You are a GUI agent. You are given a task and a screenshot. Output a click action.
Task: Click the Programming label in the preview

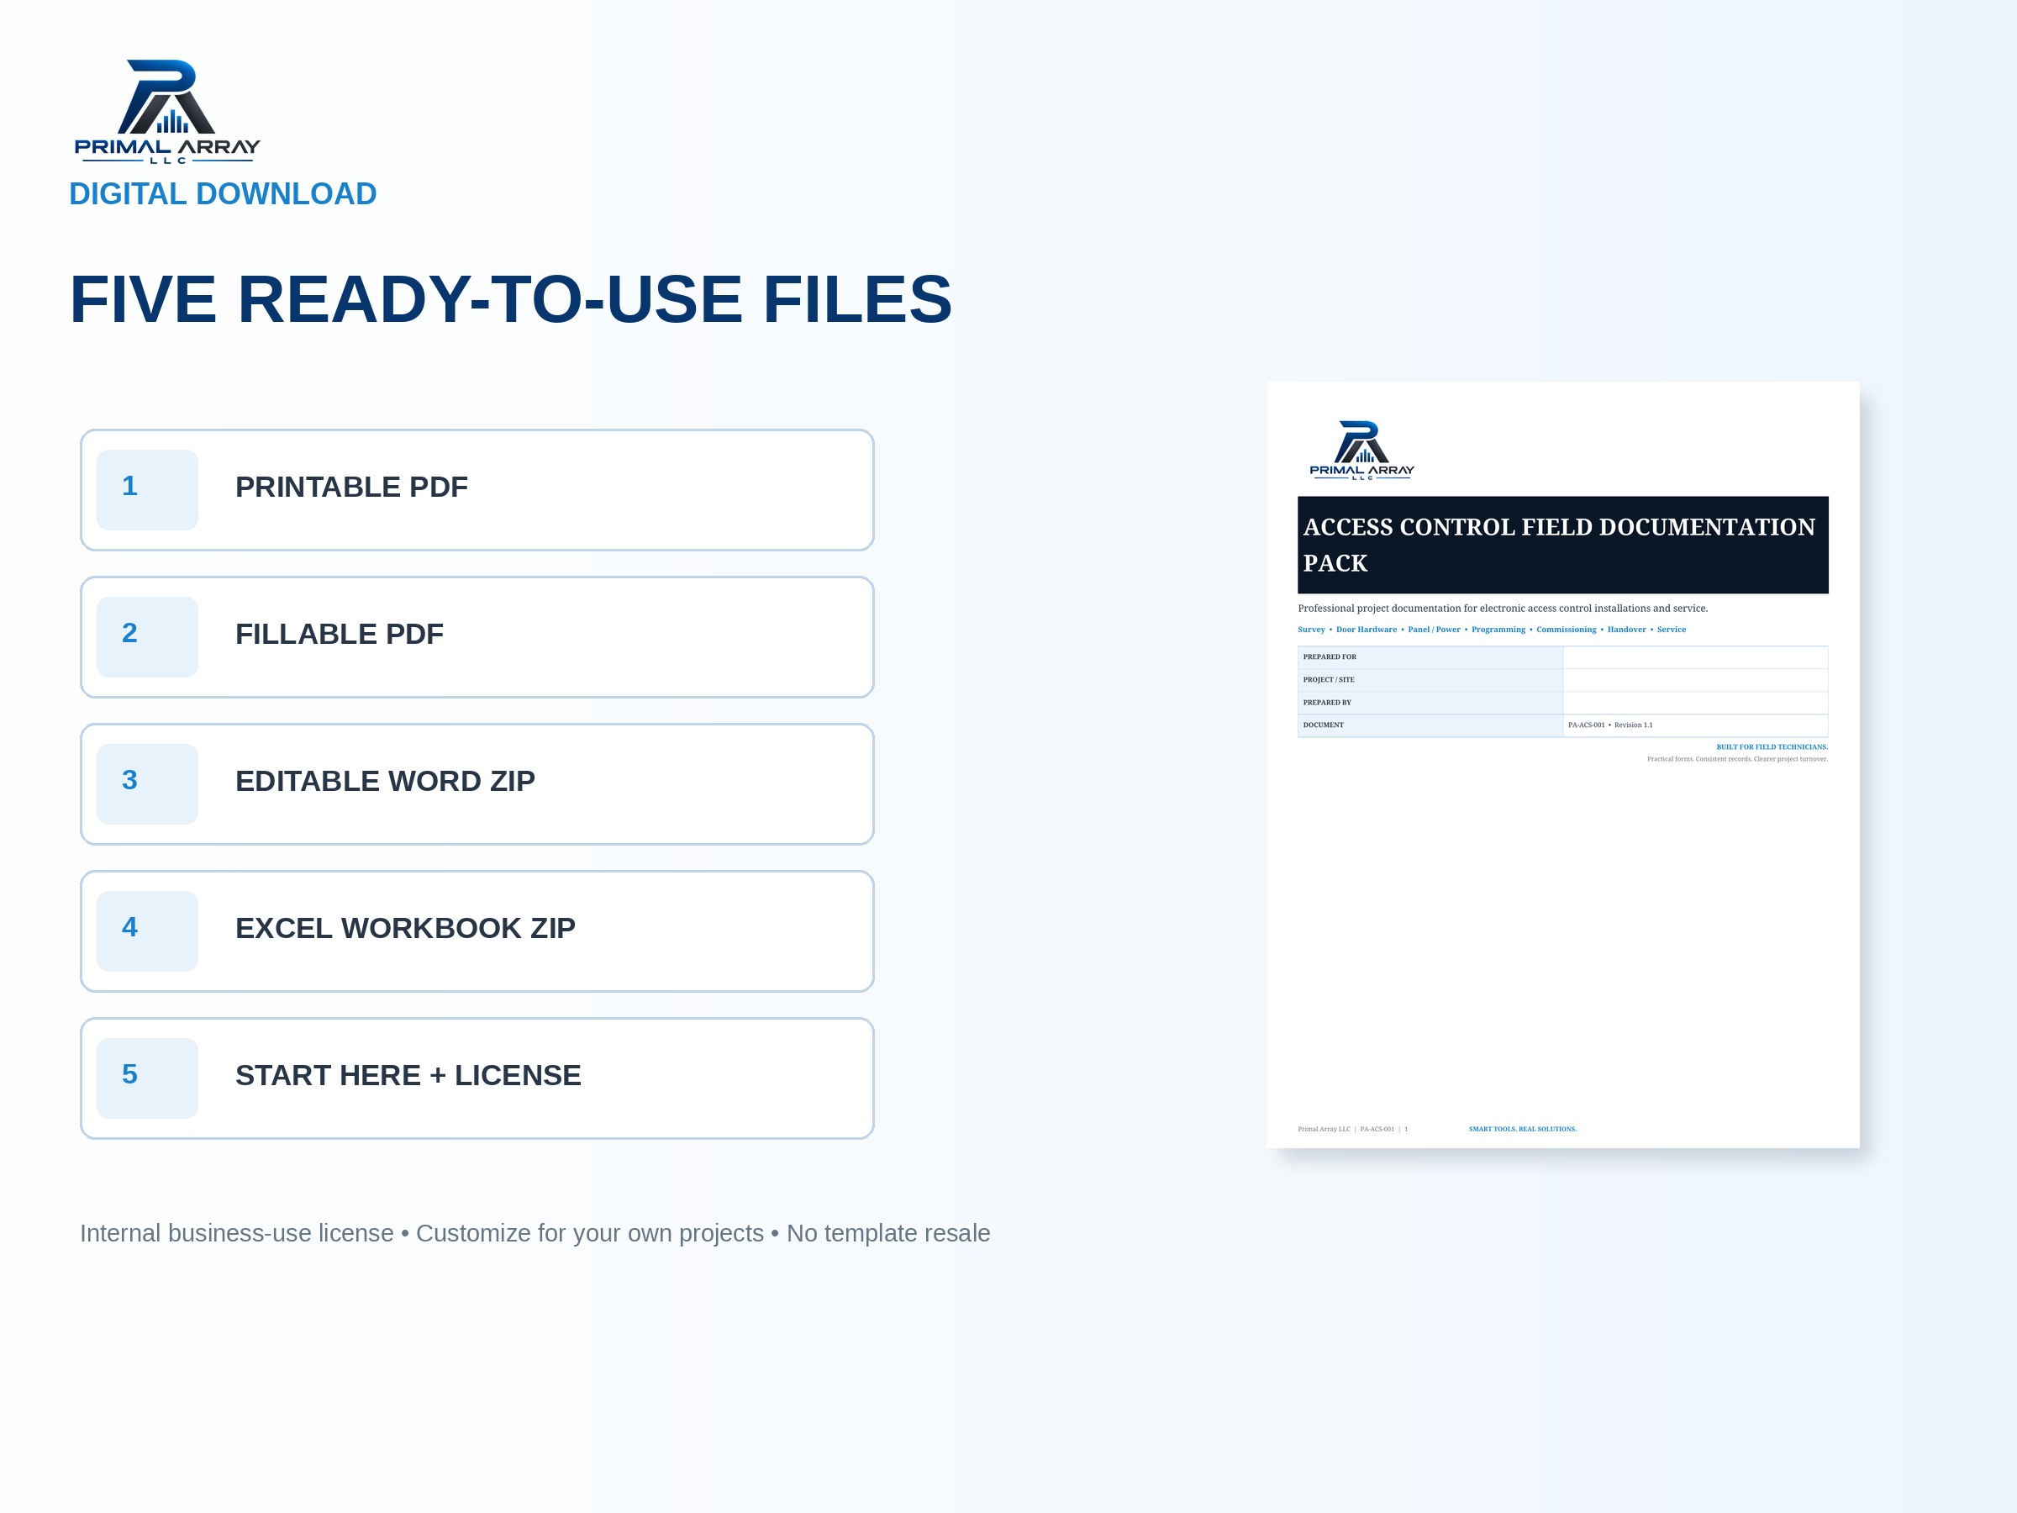pyautogui.click(x=1498, y=630)
